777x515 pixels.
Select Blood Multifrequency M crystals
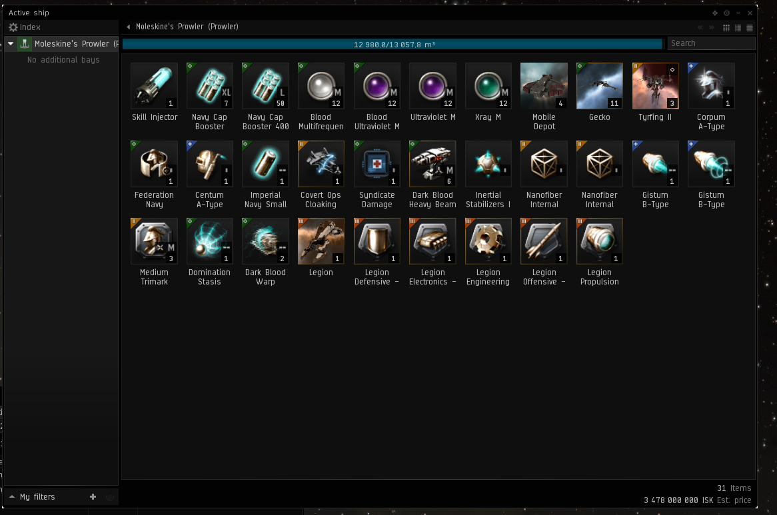pos(321,86)
